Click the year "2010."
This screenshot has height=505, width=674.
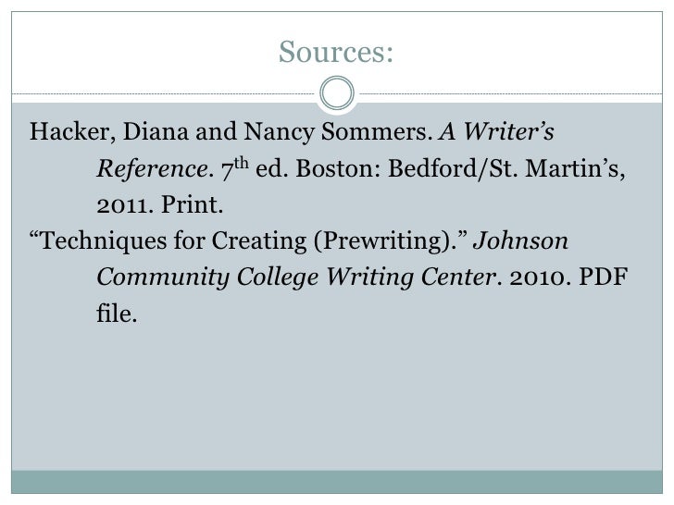coord(541,277)
